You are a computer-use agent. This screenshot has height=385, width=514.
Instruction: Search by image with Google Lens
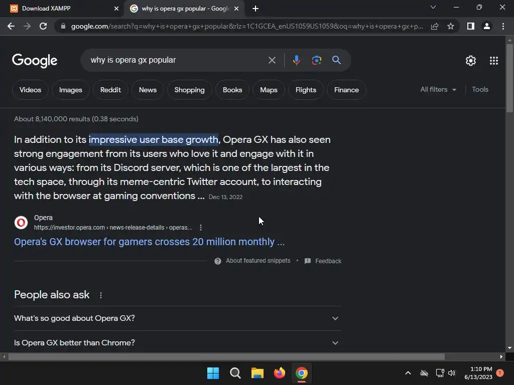click(x=316, y=60)
